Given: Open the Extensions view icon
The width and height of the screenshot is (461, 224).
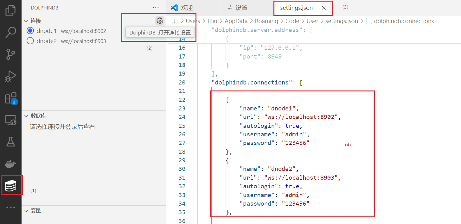Looking at the screenshot, I should (x=10, y=98).
